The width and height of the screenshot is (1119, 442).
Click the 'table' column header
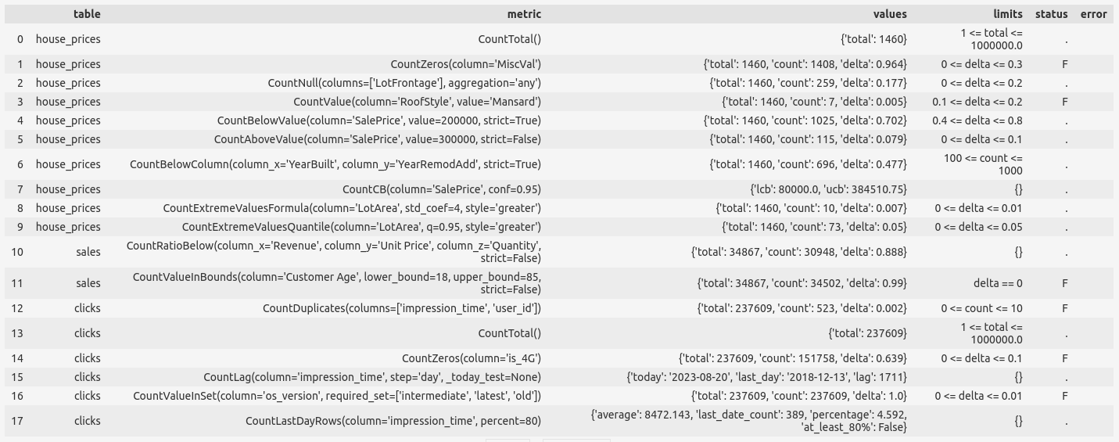[x=87, y=14]
